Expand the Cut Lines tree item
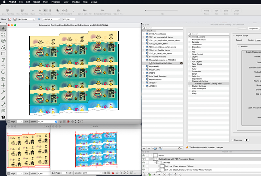The height and width of the screenshot is (176, 261). pos(155,163)
